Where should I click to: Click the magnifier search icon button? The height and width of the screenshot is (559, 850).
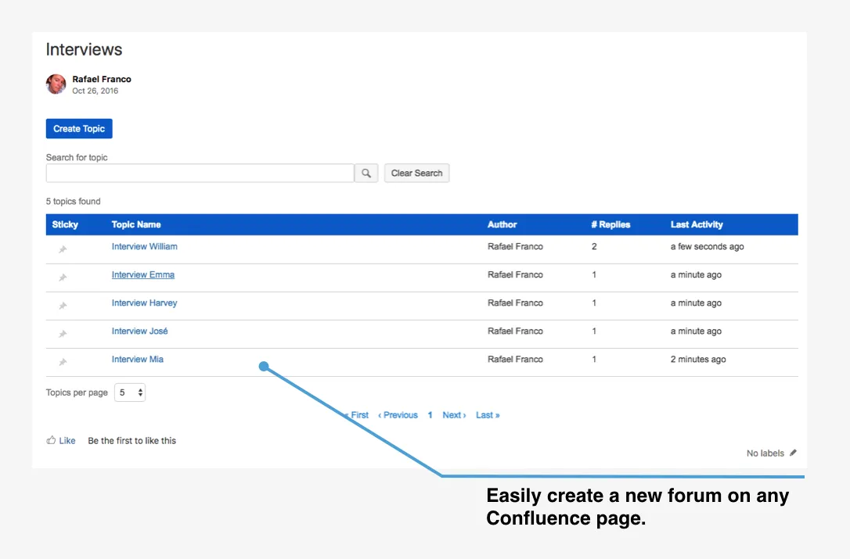[366, 173]
